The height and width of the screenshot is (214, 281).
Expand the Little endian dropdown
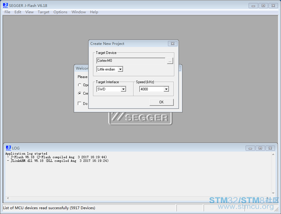120,69
